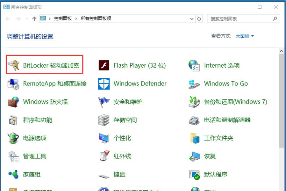Open the Windows To Go USB icon
This screenshot has height=191, width=286.
(194, 84)
